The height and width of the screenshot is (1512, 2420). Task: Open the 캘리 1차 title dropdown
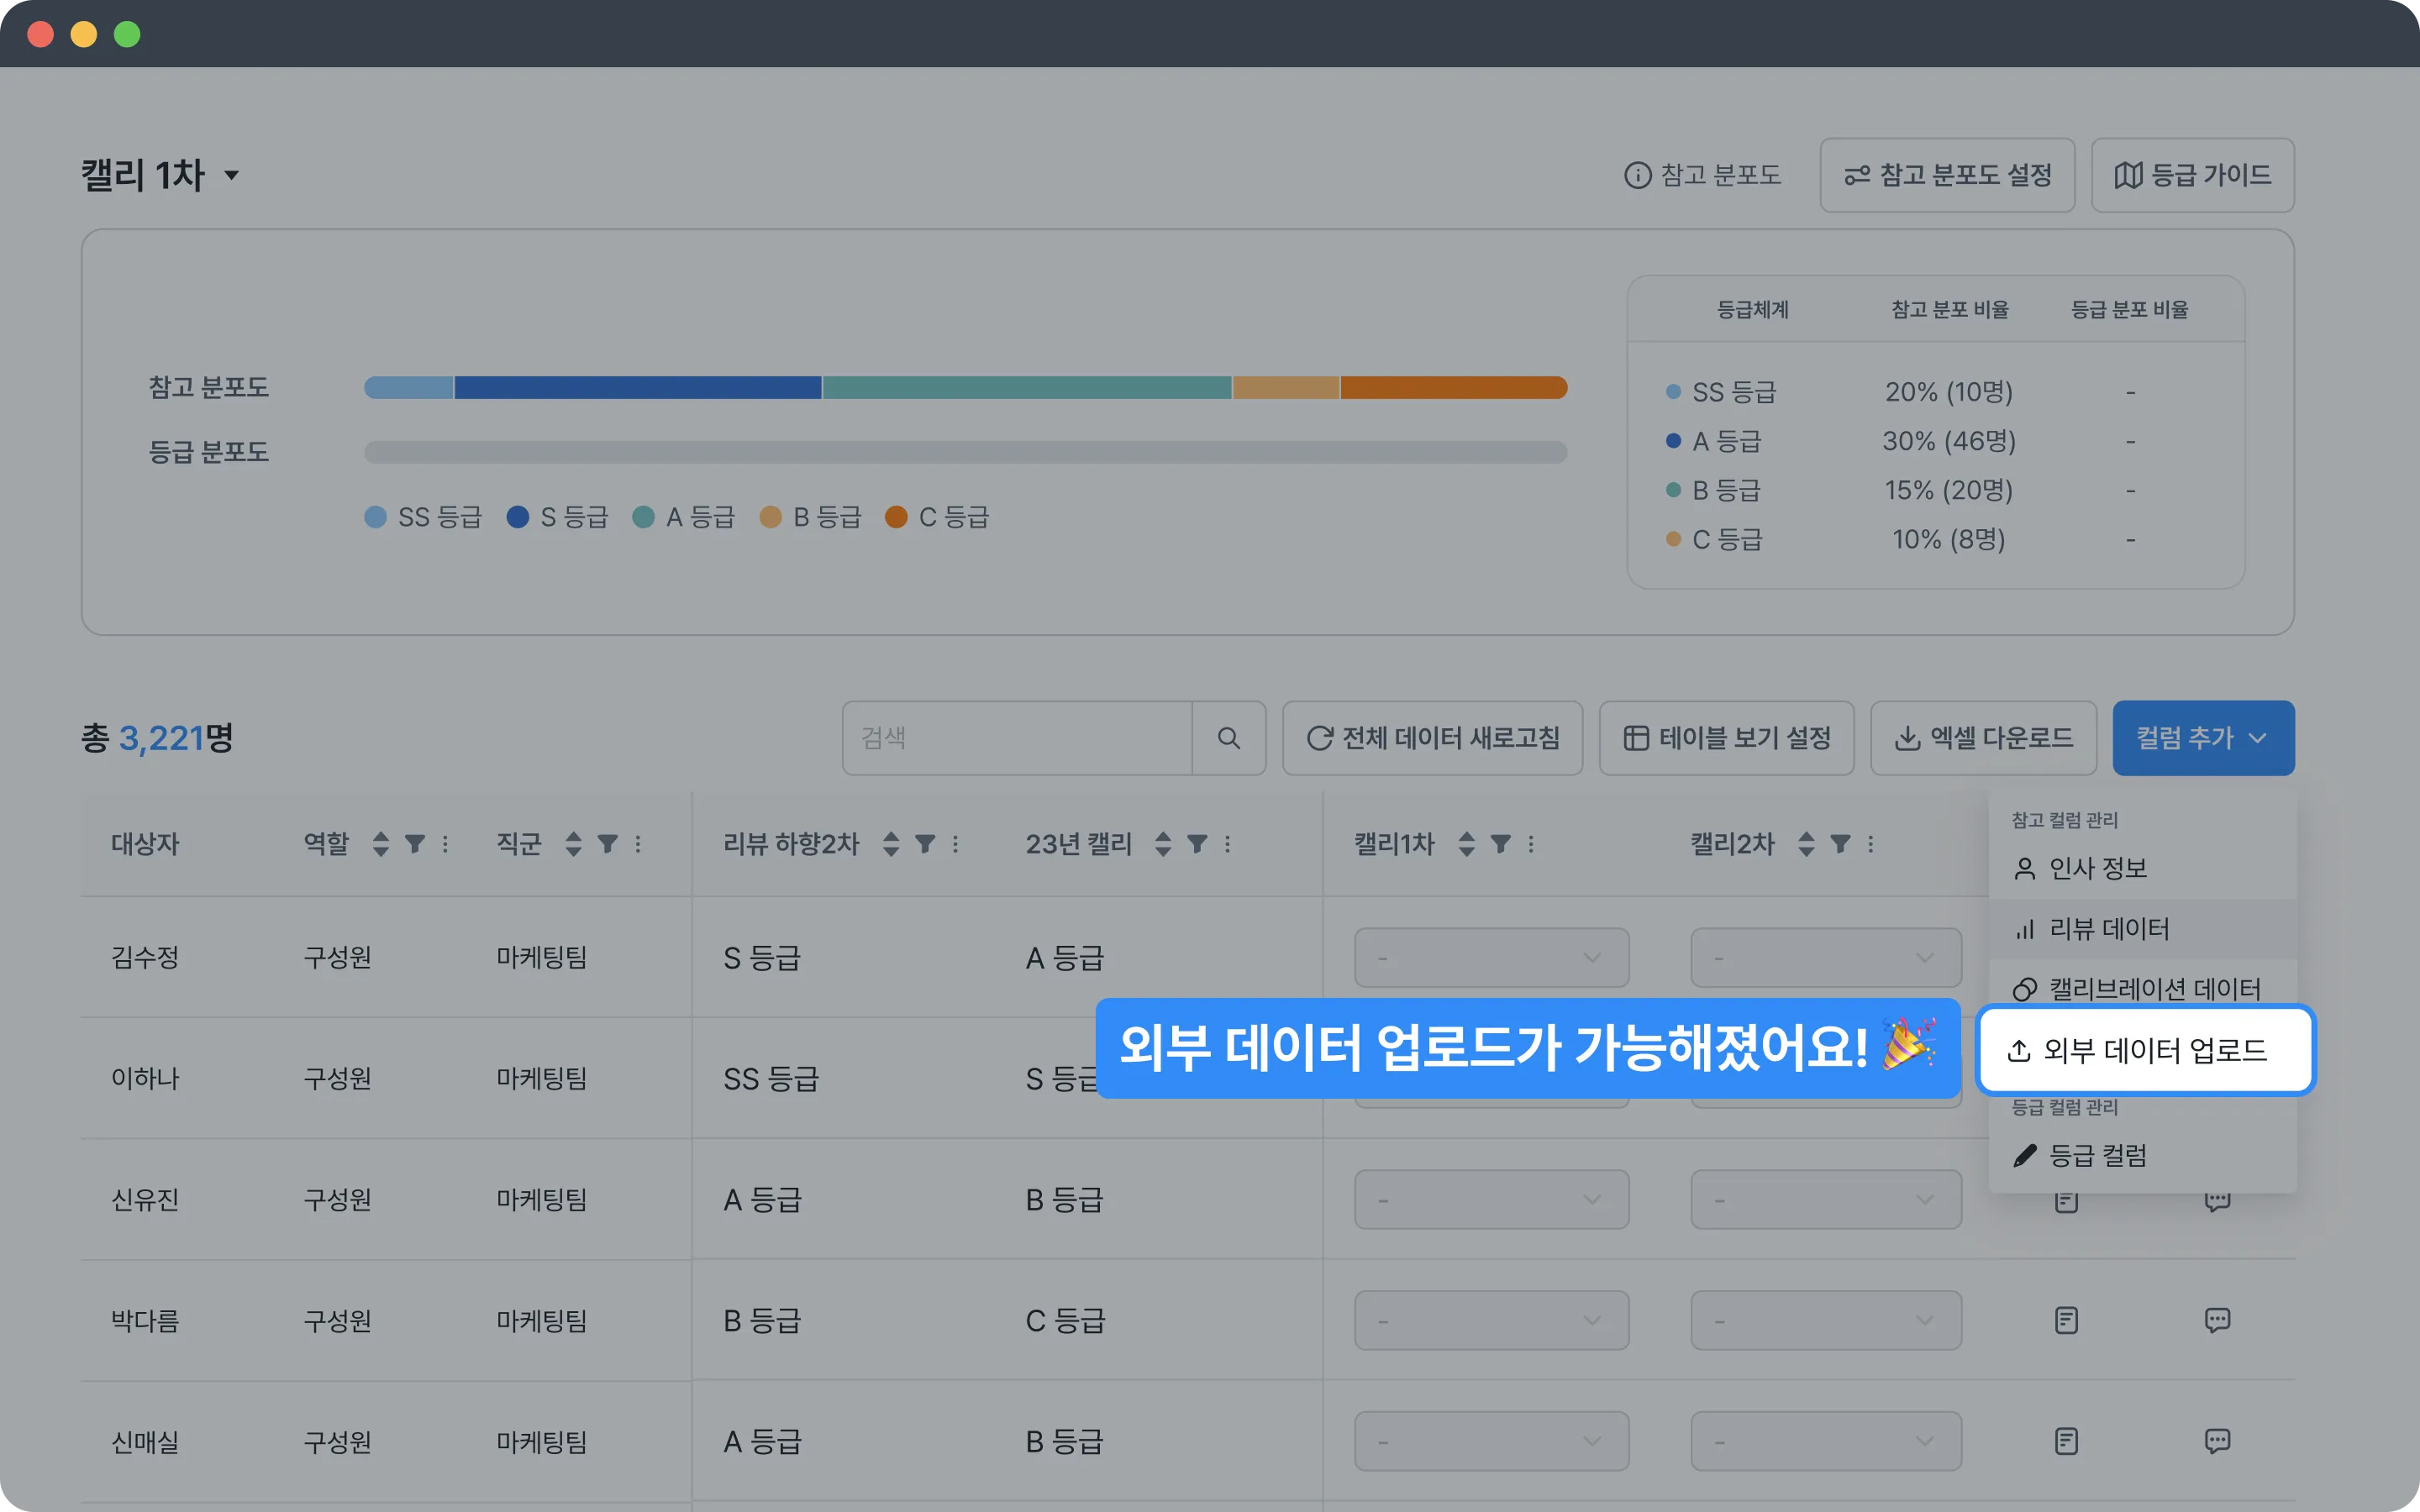tap(161, 175)
